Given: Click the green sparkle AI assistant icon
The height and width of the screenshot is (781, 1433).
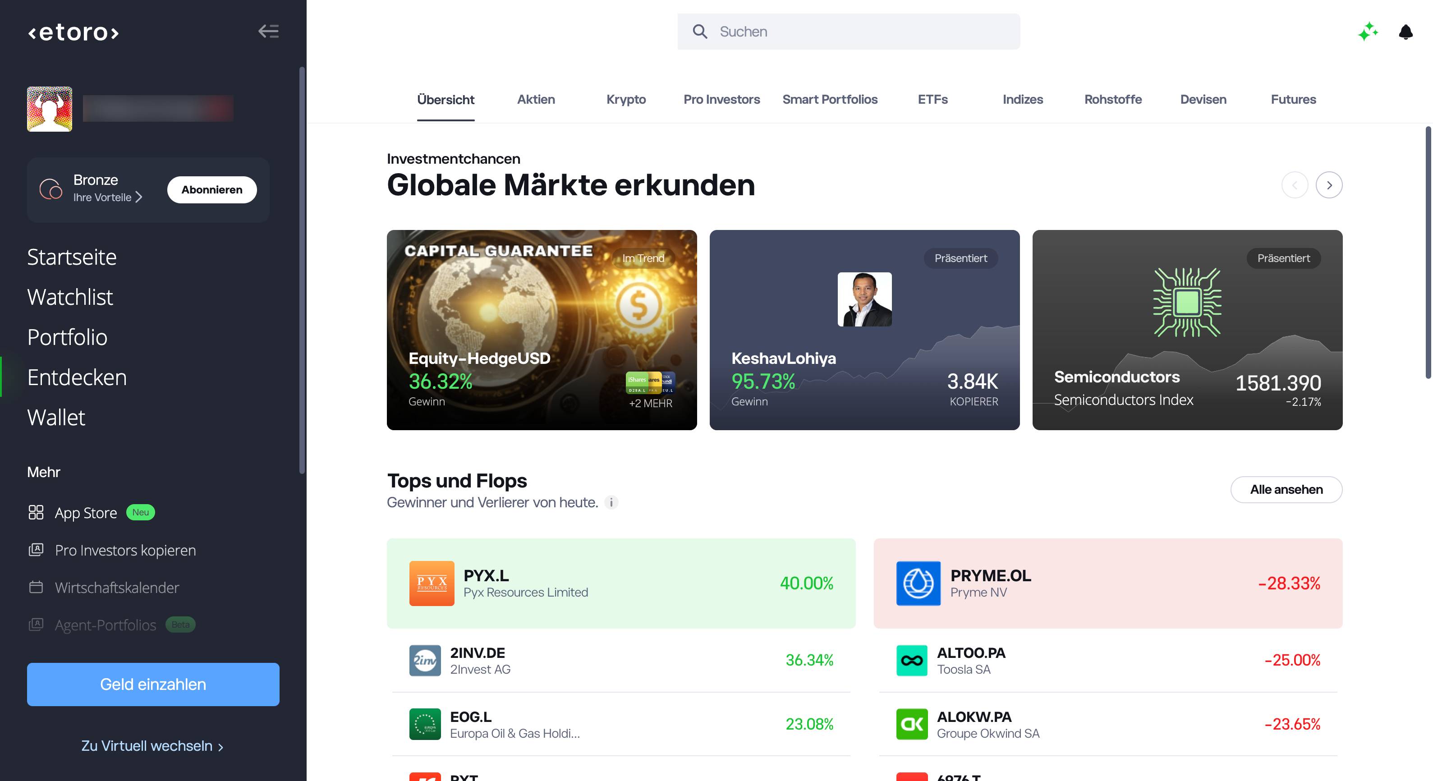Looking at the screenshot, I should tap(1368, 32).
